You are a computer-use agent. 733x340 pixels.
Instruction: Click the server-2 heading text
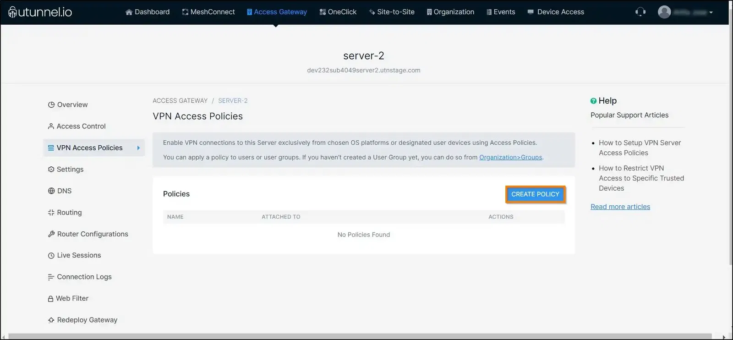click(x=364, y=56)
